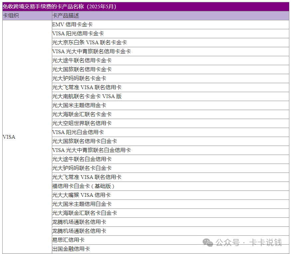Select '光大京东白条 VISA 联名卡金卡'
291x254 pixels.
(x=170, y=43)
